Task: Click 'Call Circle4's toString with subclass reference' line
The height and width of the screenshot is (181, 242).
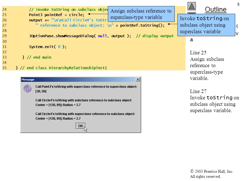Action: point(84,100)
